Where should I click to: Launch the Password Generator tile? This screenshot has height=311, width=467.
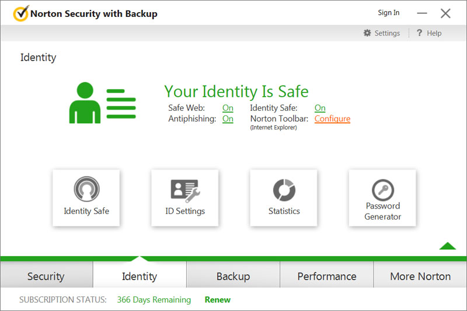(x=382, y=197)
